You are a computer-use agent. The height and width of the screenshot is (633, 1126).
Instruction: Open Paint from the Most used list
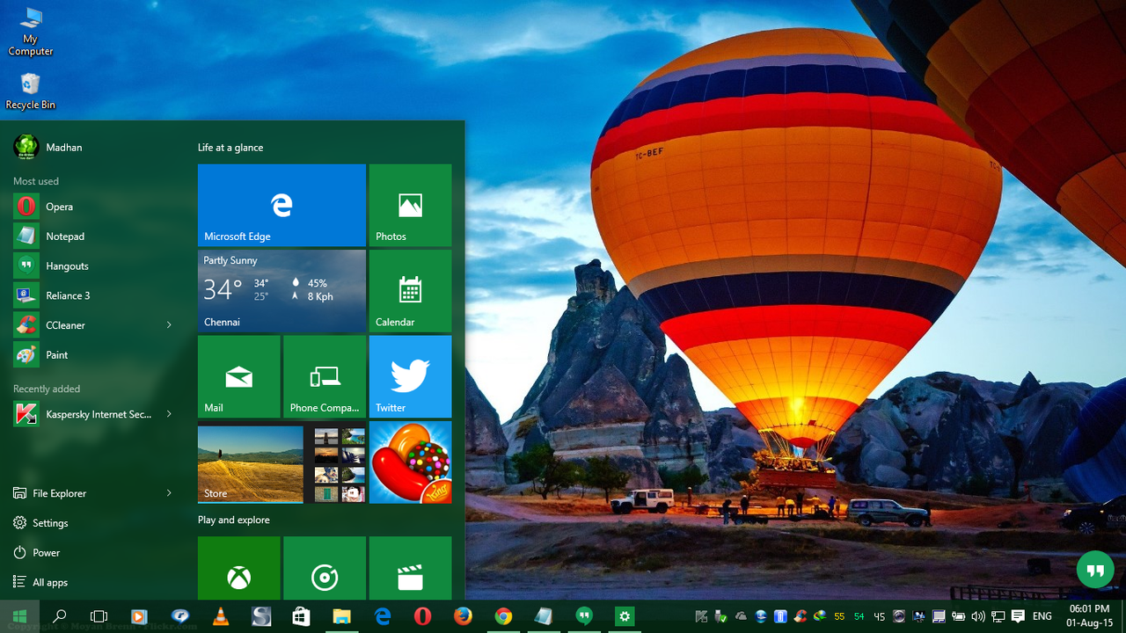coord(92,355)
